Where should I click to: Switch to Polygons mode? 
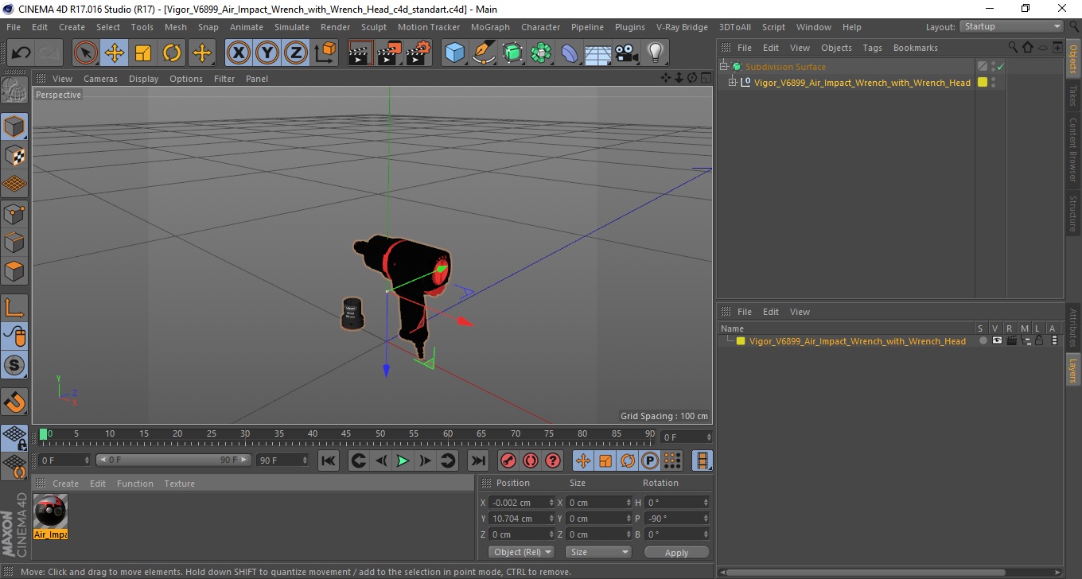click(x=14, y=270)
